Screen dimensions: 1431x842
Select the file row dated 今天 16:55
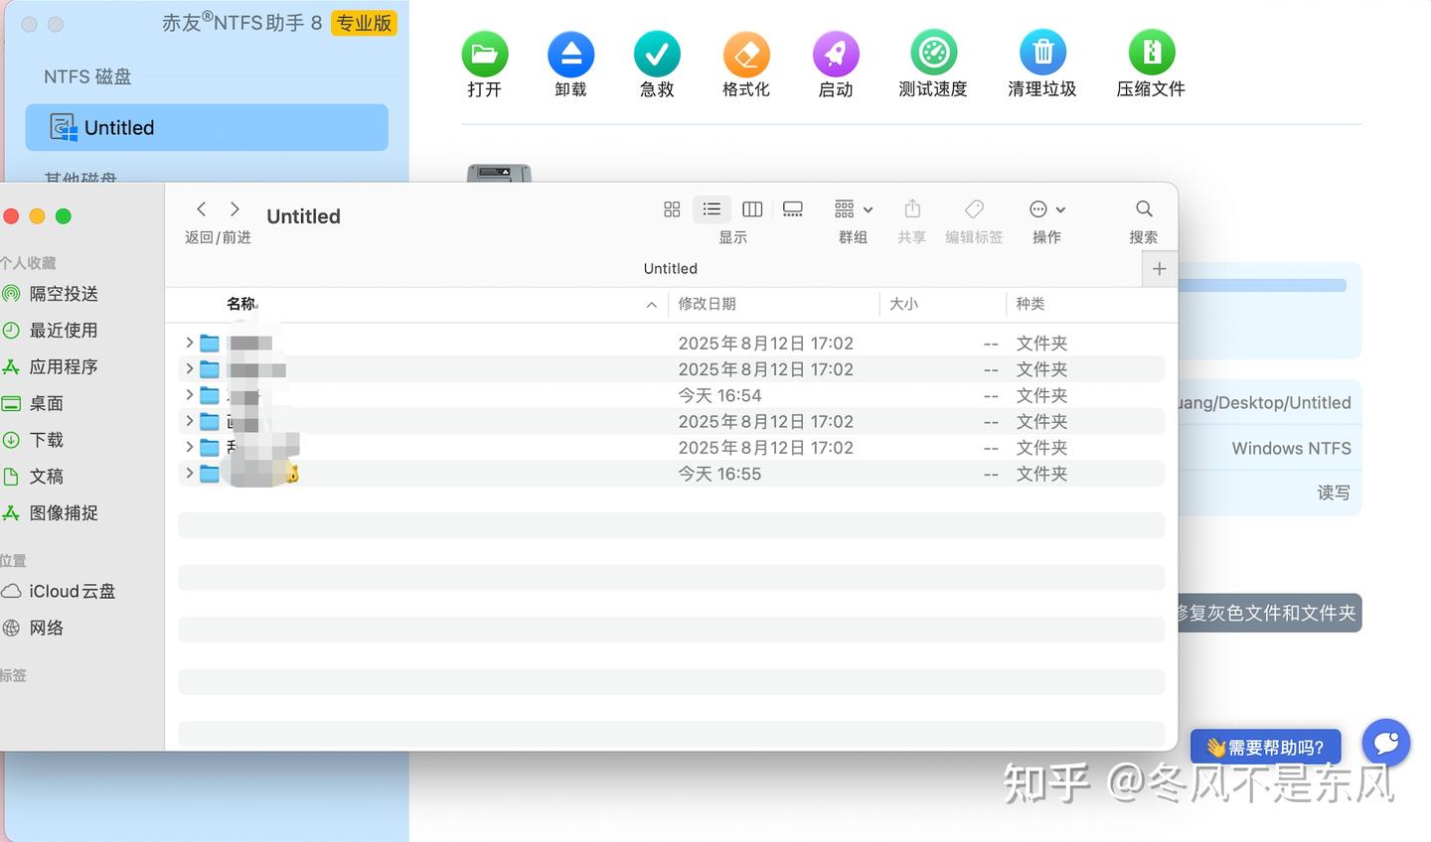(x=671, y=474)
